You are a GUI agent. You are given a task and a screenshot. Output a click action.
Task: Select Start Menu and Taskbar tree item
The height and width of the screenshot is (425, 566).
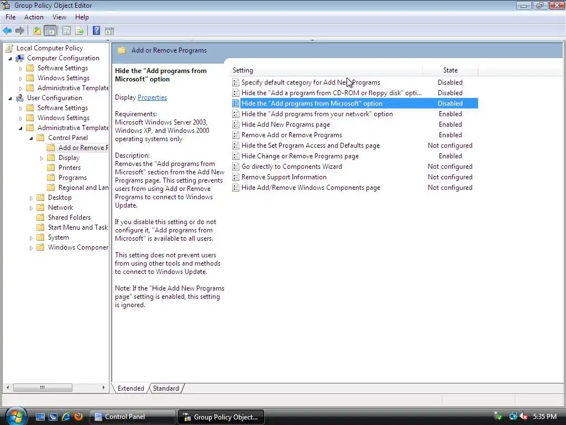[77, 227]
